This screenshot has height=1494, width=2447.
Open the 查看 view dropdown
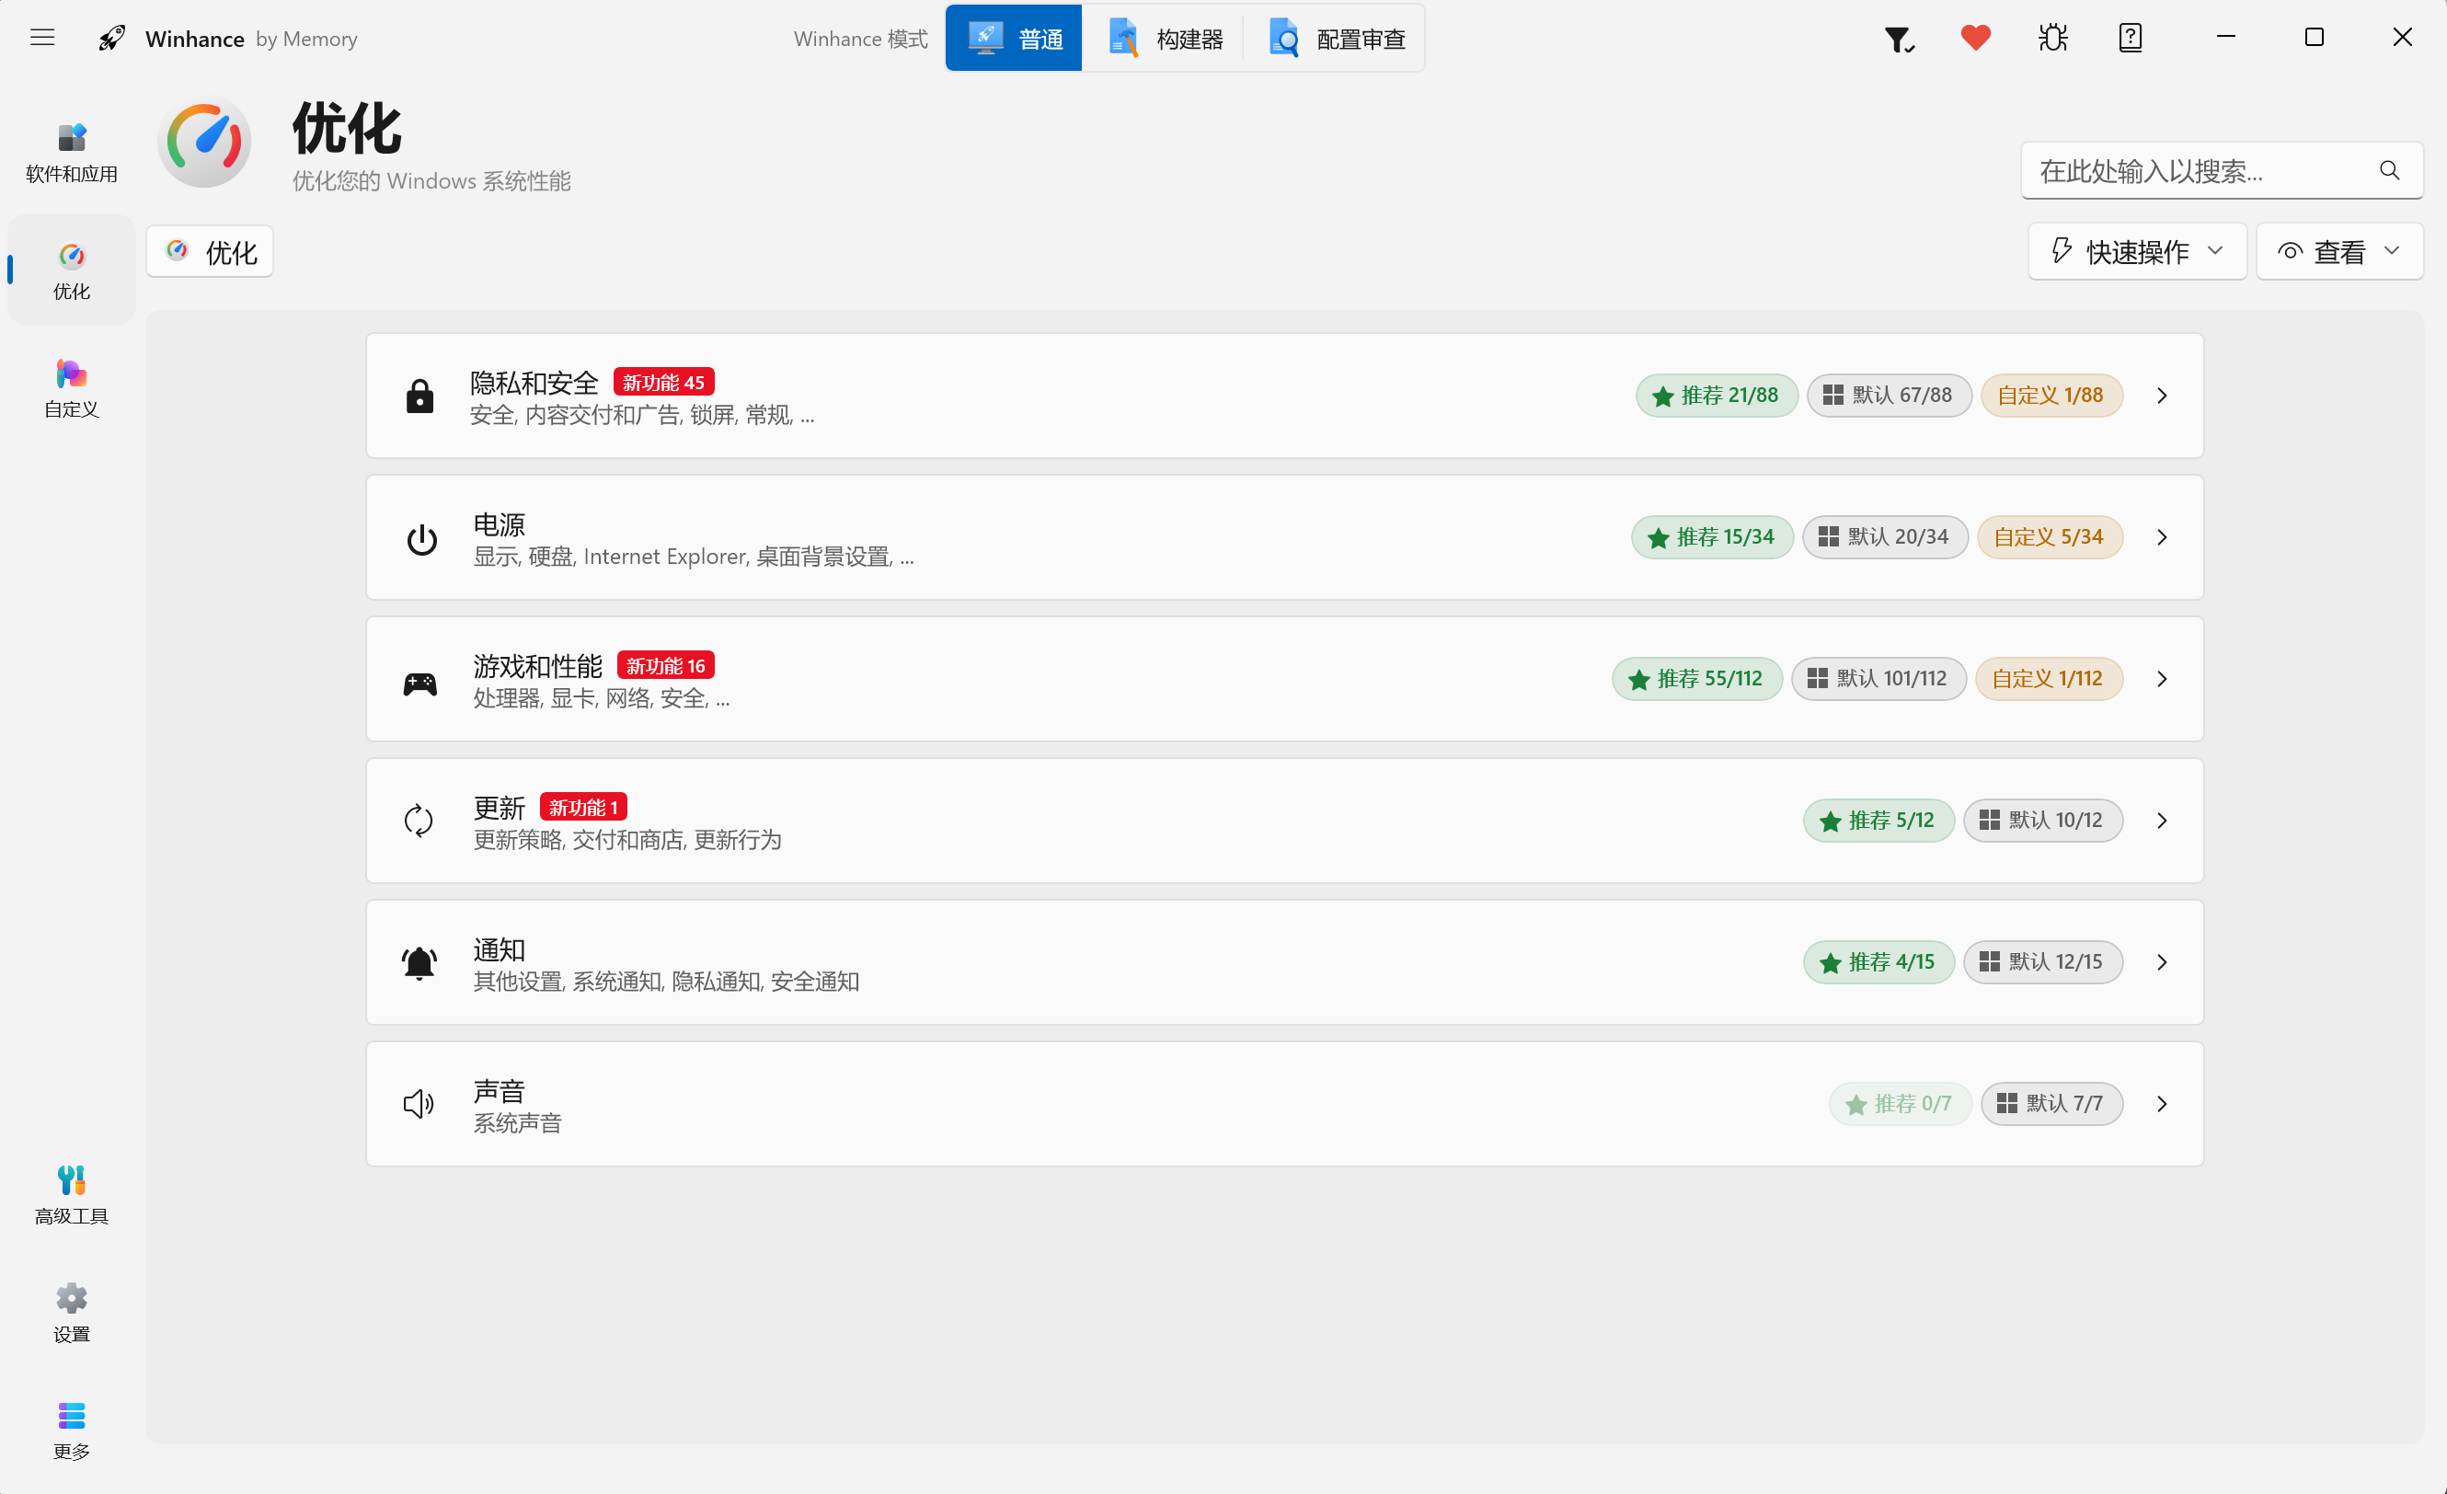pos(2339,251)
